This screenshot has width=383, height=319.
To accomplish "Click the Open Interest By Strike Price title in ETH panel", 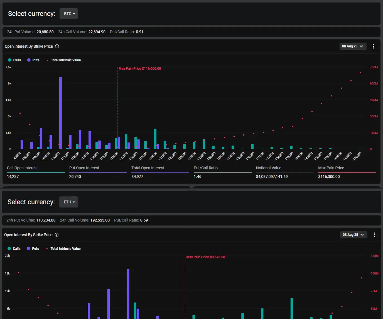I will coord(28,235).
